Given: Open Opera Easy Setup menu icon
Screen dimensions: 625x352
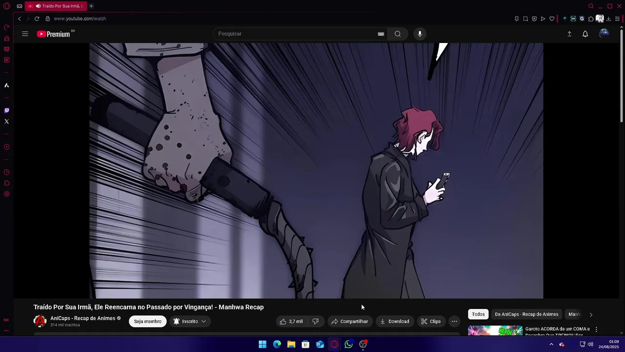Looking at the screenshot, I should coord(617,19).
